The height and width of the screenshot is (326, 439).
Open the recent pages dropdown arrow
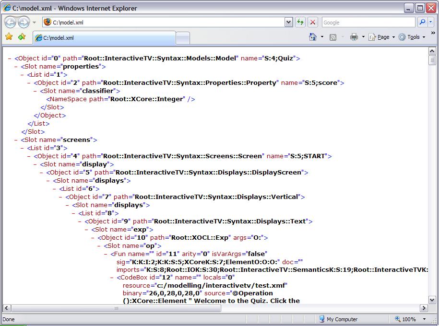click(x=34, y=23)
